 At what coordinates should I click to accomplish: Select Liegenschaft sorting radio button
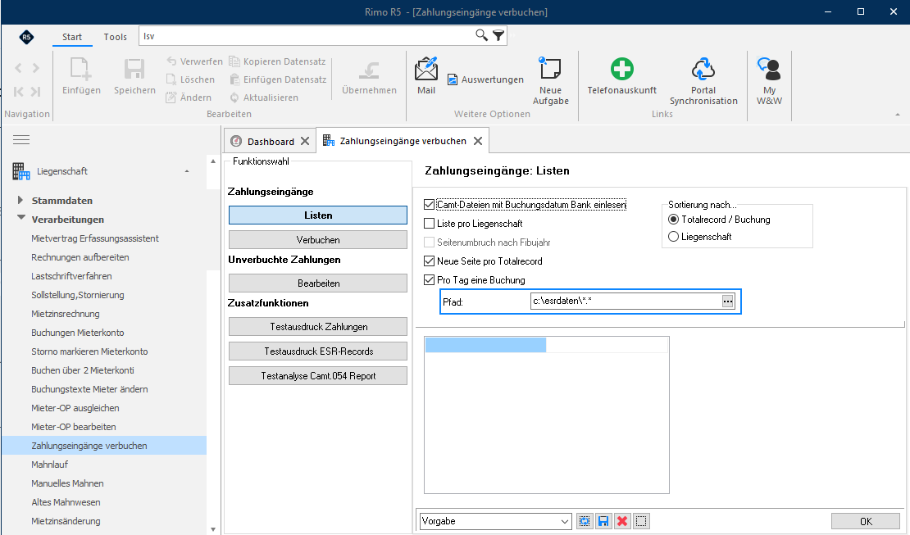click(673, 237)
